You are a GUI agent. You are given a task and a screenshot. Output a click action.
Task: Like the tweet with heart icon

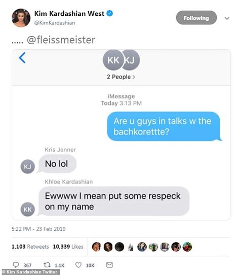click(78, 265)
